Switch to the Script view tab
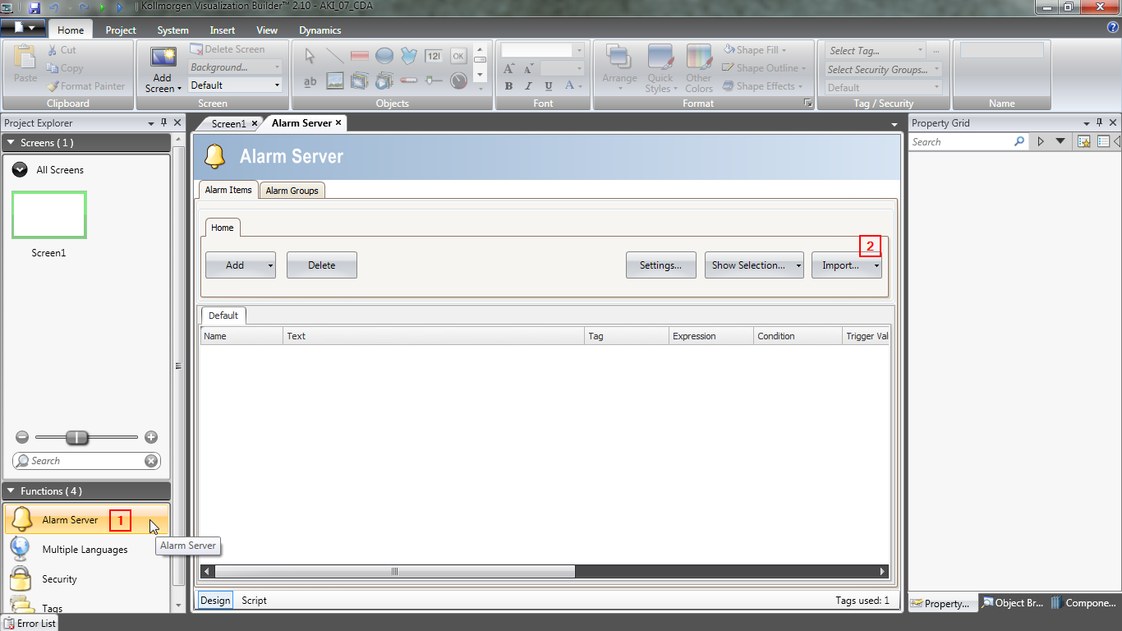 pyautogui.click(x=254, y=601)
